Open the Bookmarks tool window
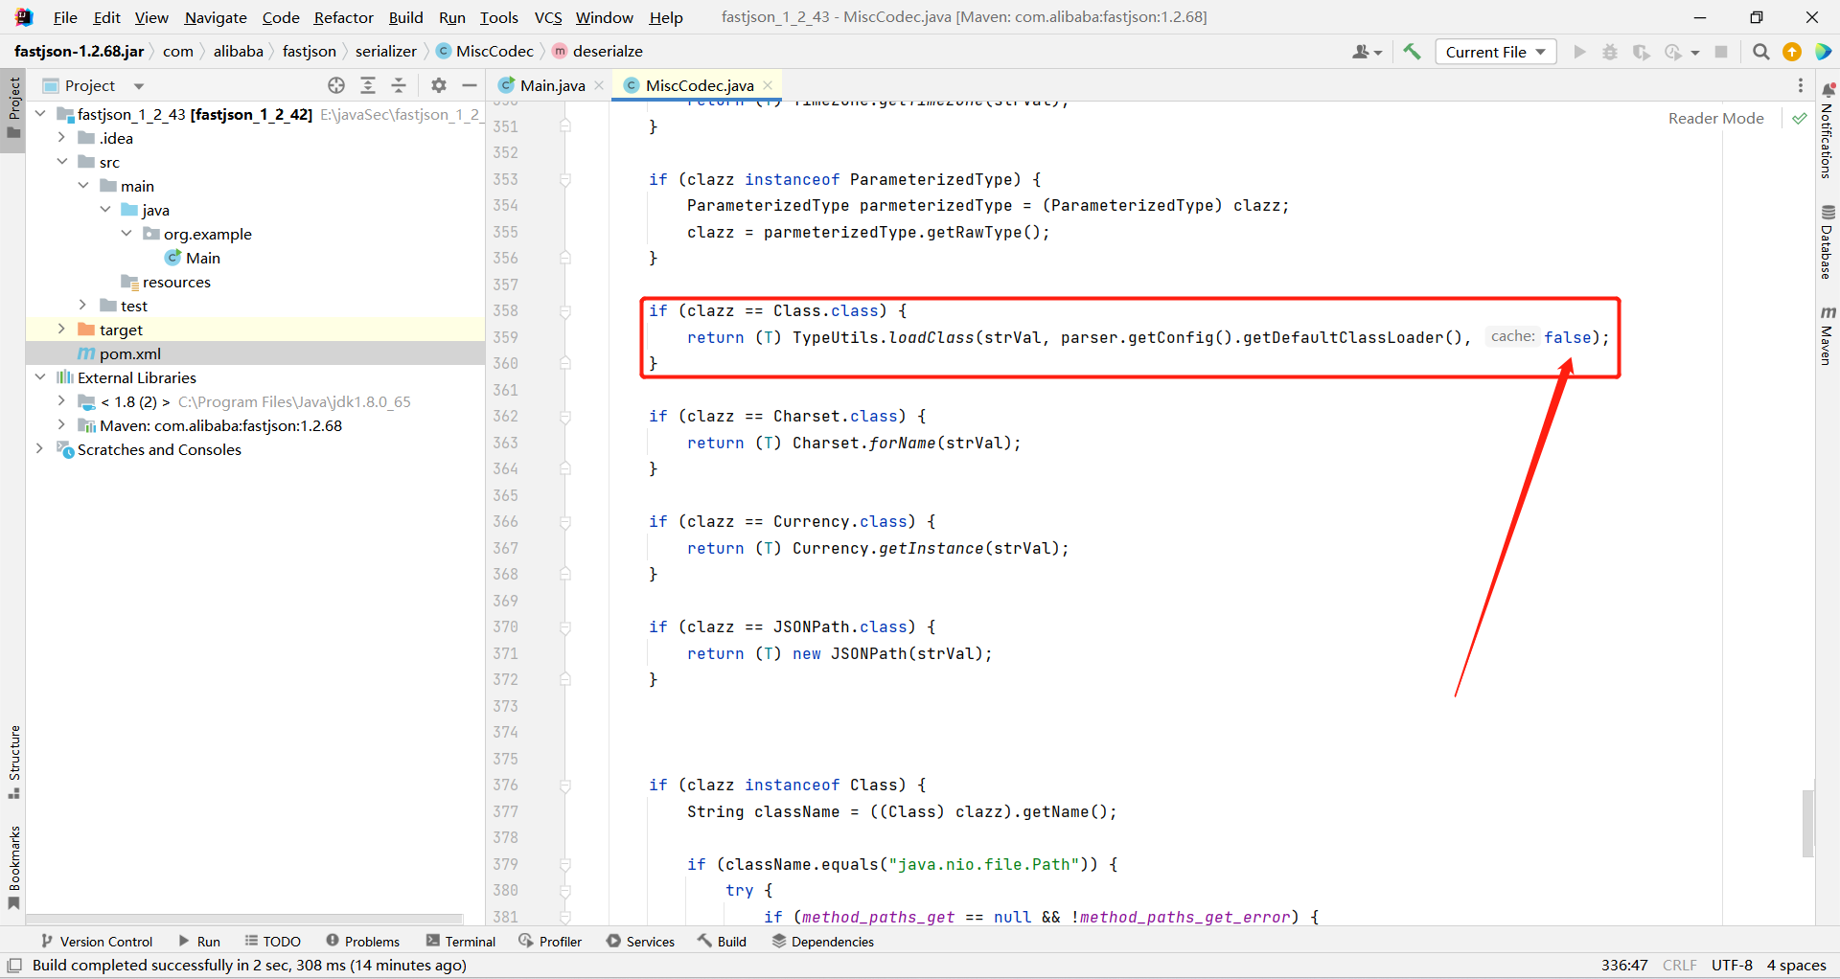The height and width of the screenshot is (979, 1840). (14, 868)
